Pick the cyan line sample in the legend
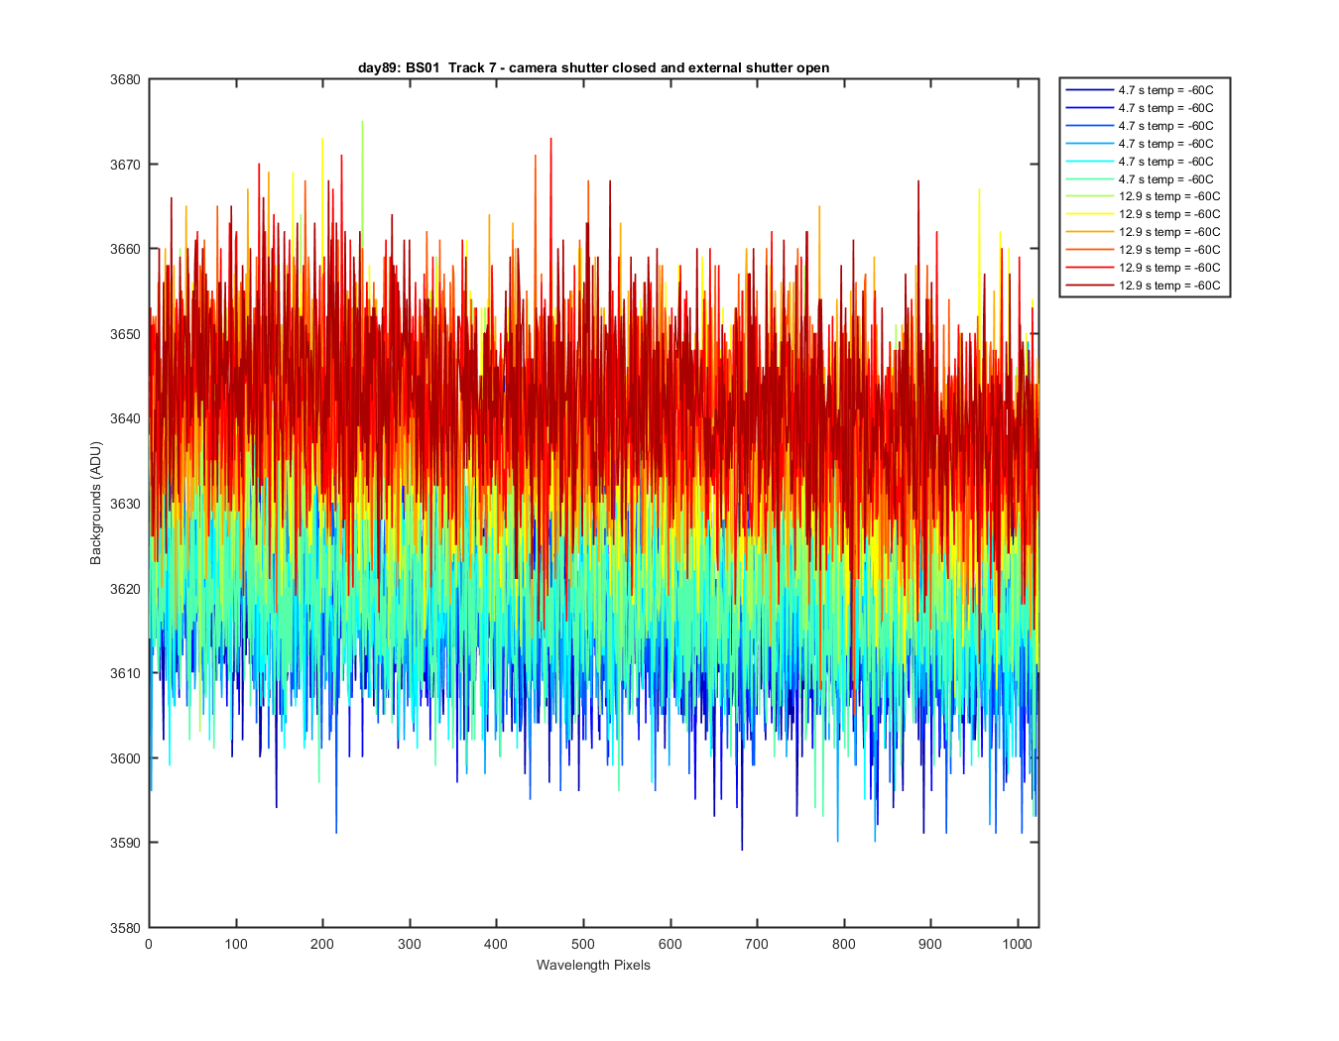Image resolution: width=1339 pixels, height=1041 pixels. click(x=1089, y=162)
